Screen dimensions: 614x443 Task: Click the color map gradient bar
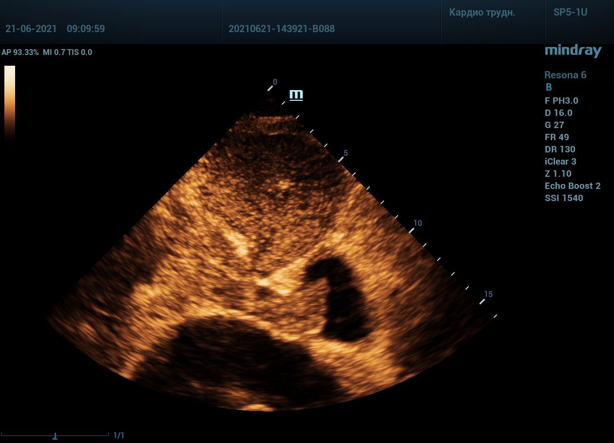click(10, 103)
